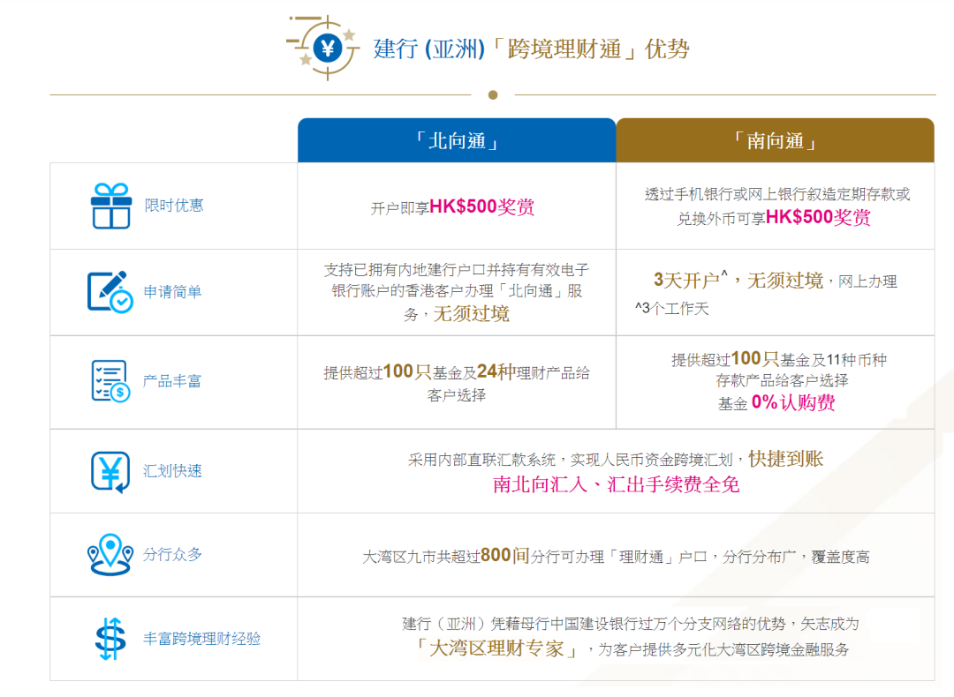Click 24种 wealth products text
The width and height of the screenshot is (954, 697).
(496, 371)
